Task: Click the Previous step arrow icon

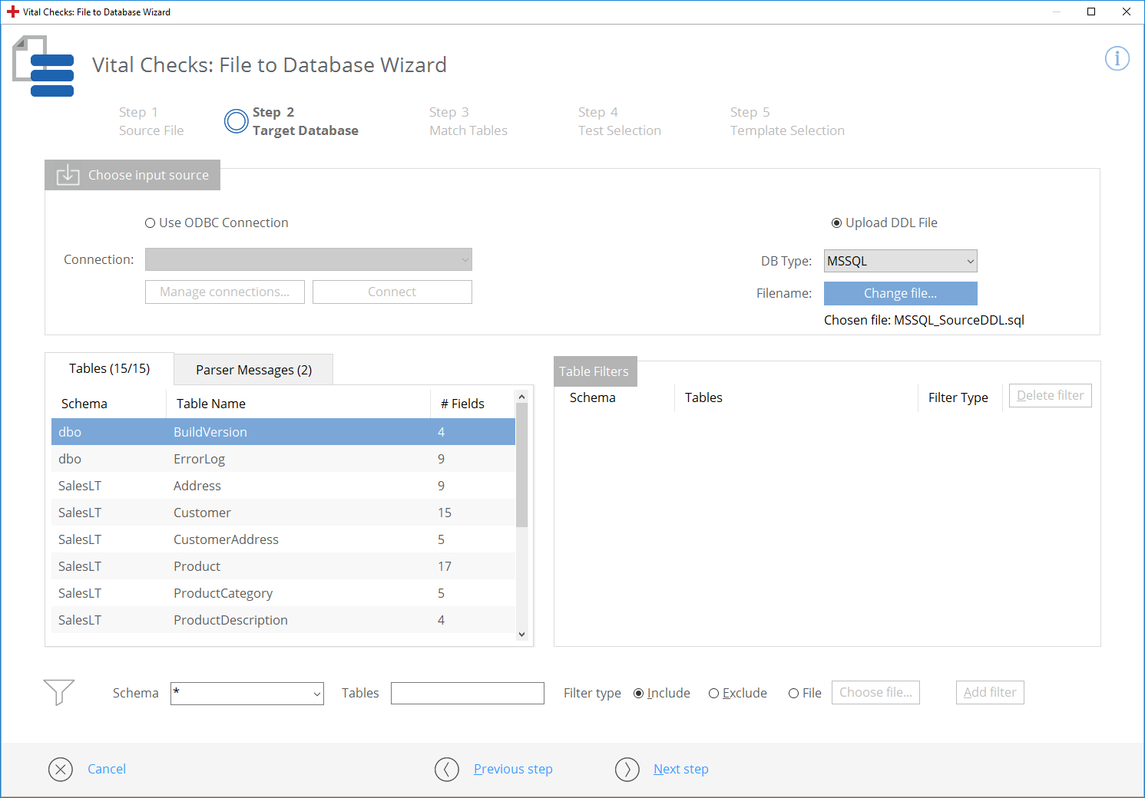Action: coord(447,769)
